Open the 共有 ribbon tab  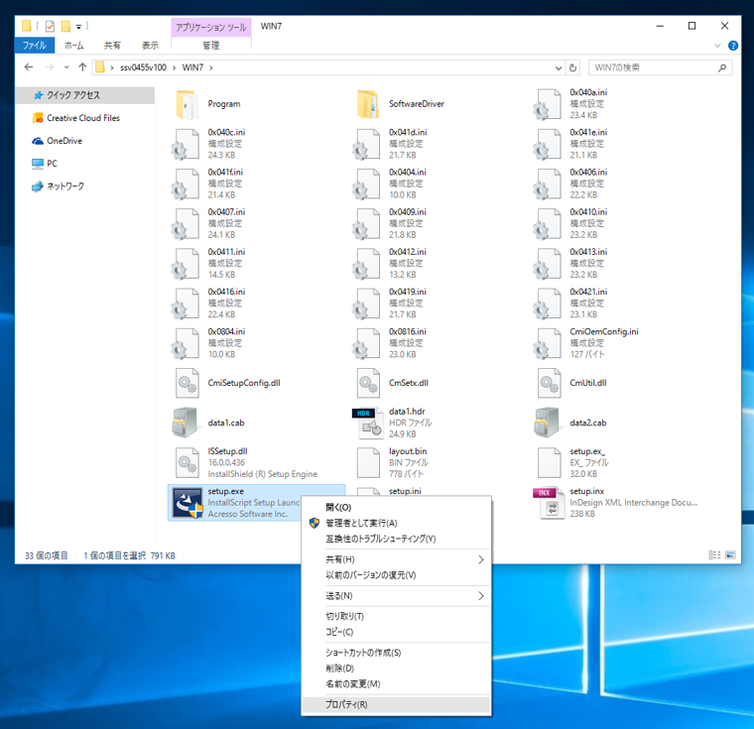point(112,46)
